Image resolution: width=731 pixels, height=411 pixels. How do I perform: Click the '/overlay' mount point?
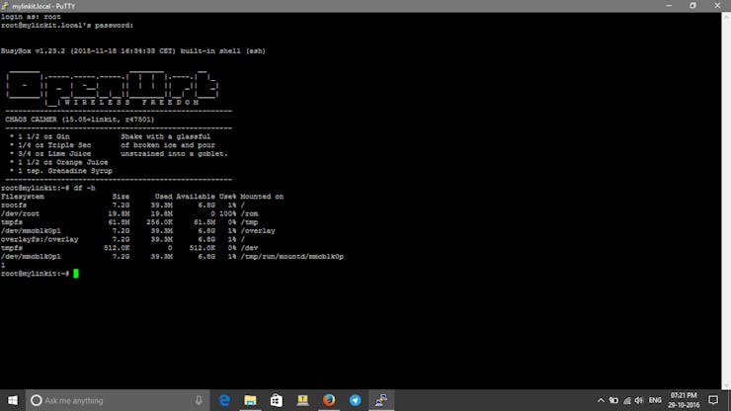pos(258,231)
